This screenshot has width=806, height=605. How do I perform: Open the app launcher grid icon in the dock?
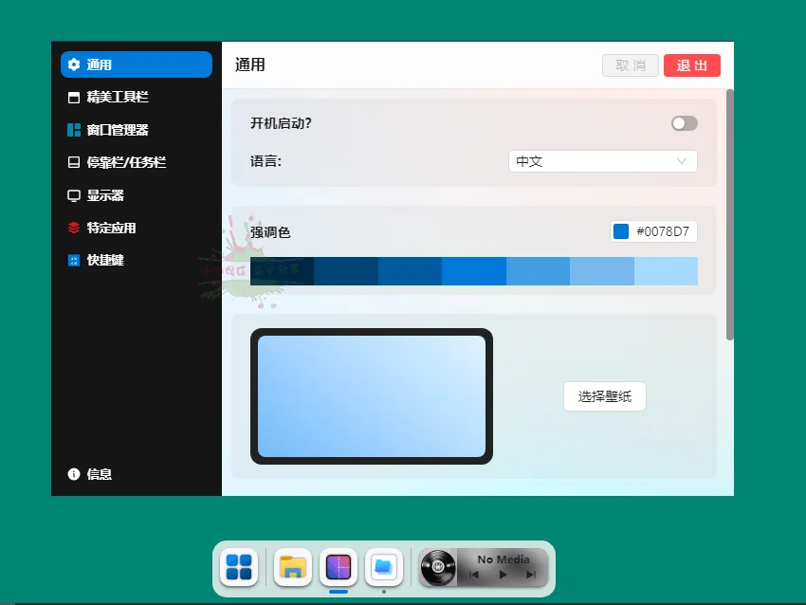[x=238, y=568]
